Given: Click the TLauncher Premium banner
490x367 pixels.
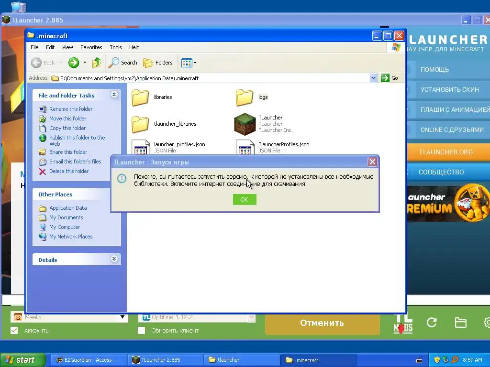Looking at the screenshot, I should point(449,204).
